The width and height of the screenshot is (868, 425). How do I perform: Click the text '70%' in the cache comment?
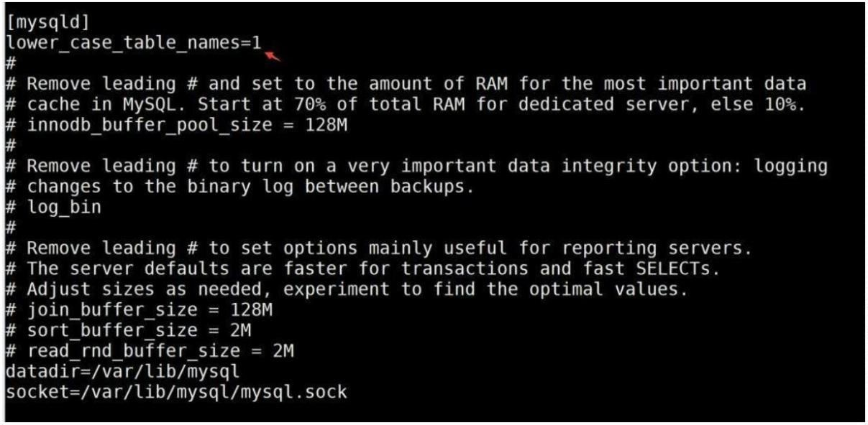(x=309, y=104)
